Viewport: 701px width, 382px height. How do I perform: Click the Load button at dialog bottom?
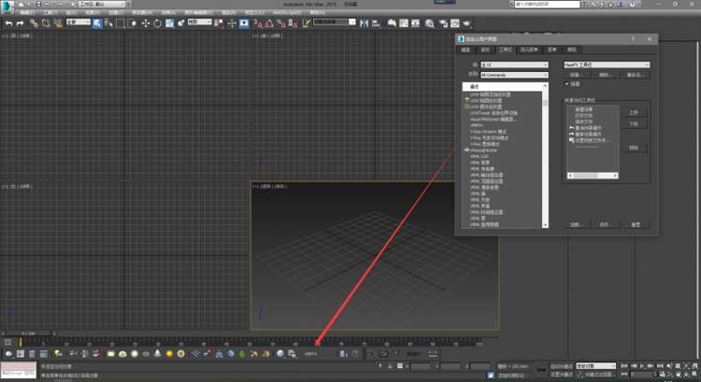(x=576, y=224)
